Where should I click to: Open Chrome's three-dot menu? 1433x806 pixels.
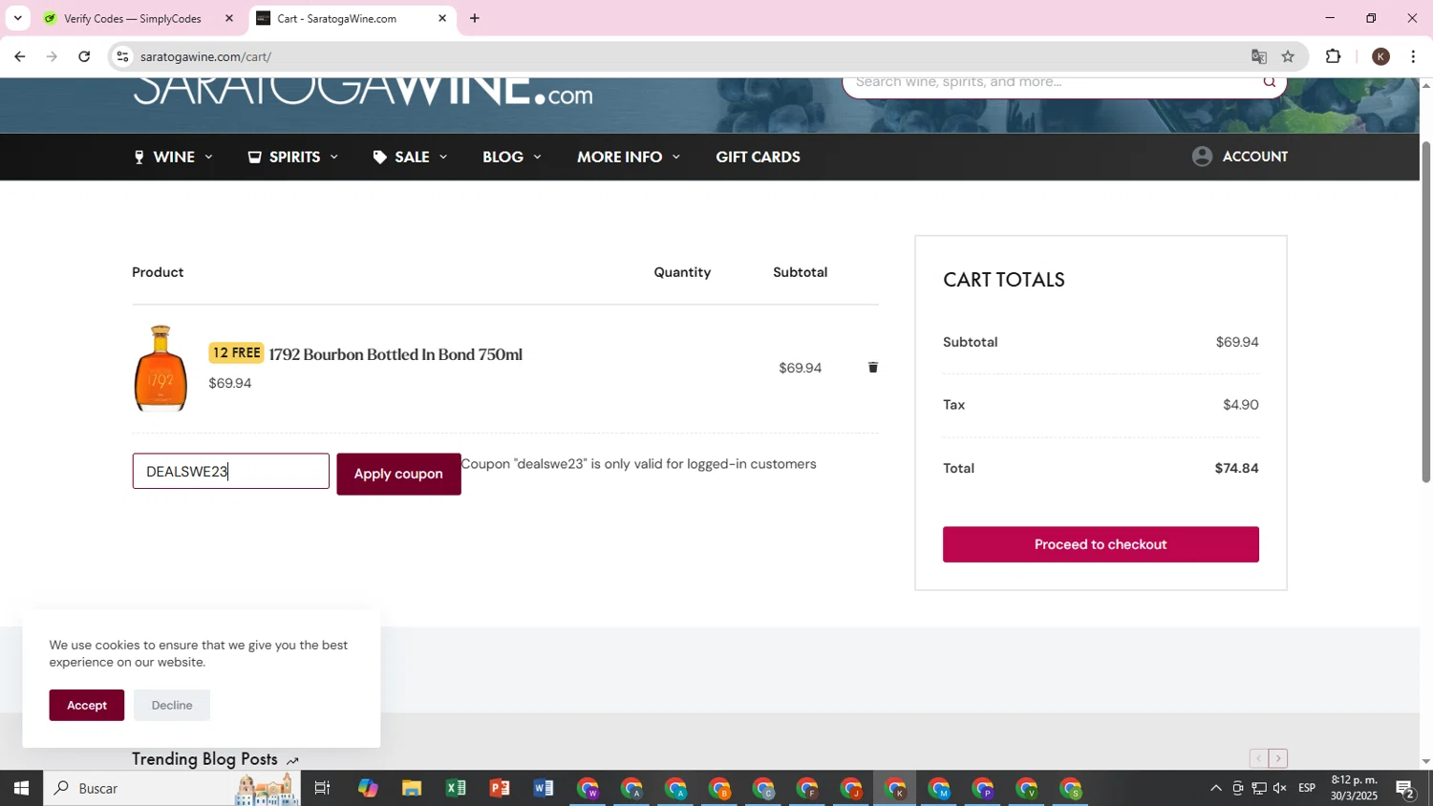point(1413,56)
